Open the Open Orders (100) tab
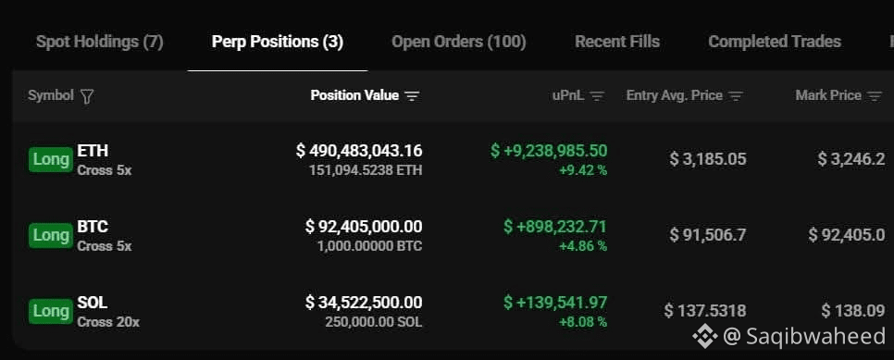894x360 pixels. pyautogui.click(x=459, y=42)
